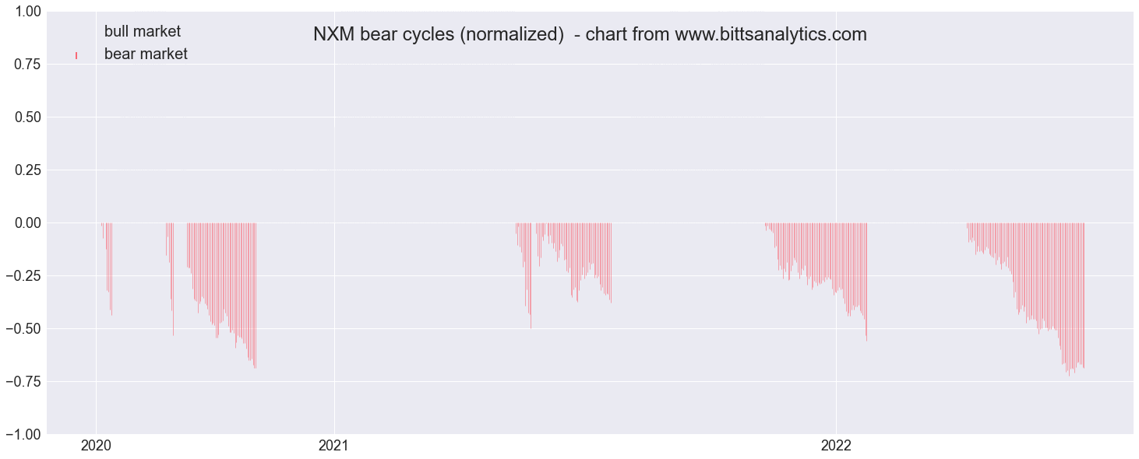
Task: Click the bull market legend label
Action: pos(143,32)
